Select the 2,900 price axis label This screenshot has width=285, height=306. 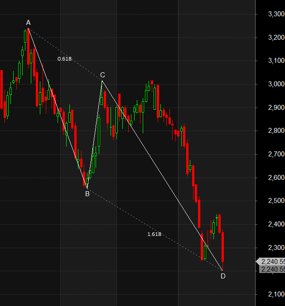point(276,108)
